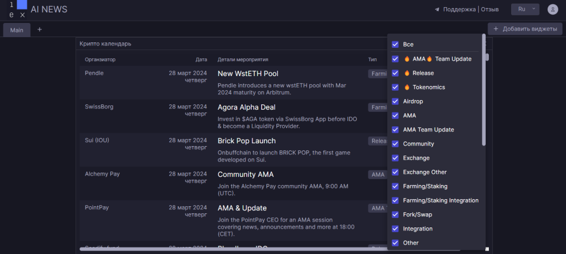Click the blue square logo icon

click(x=22, y=5)
